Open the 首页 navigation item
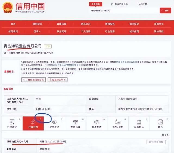 click(x=13, y=24)
